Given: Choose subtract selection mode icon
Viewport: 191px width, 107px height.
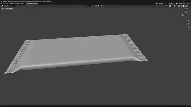Looking at the screenshot, I should [x=9, y=9].
